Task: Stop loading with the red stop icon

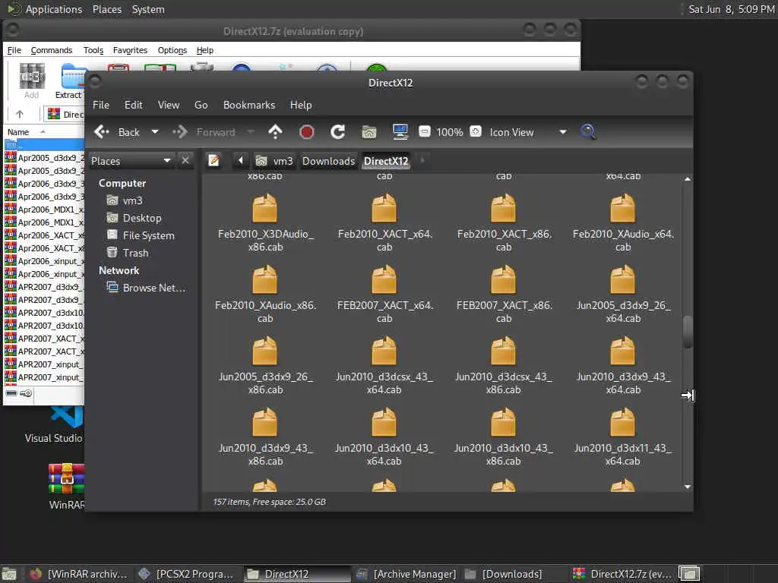Action: tap(307, 132)
